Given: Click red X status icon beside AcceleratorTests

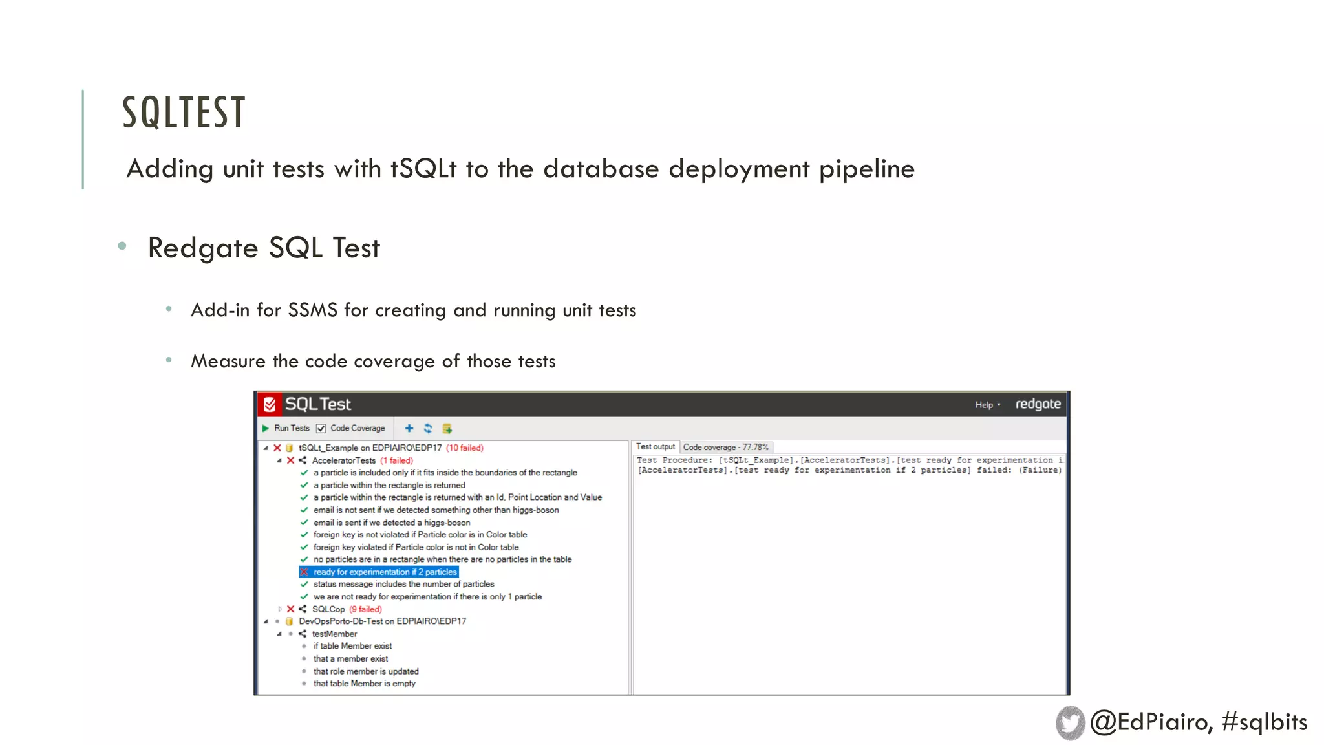Looking at the screenshot, I should point(290,460).
